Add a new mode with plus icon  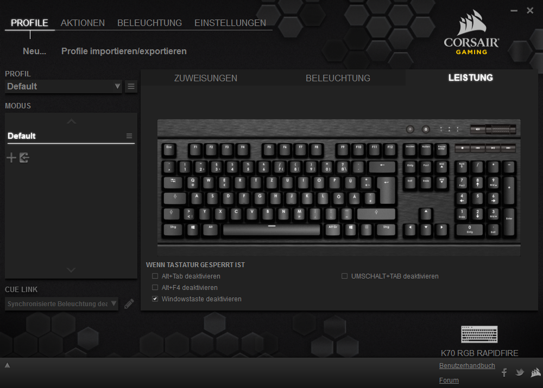point(11,158)
